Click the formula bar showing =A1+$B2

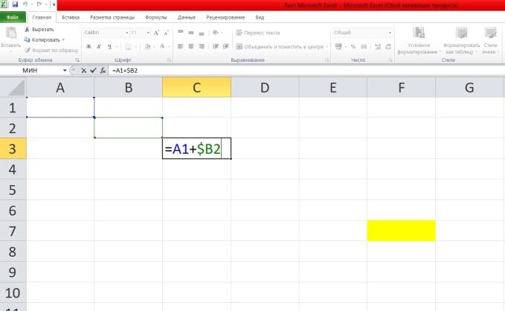(x=306, y=70)
